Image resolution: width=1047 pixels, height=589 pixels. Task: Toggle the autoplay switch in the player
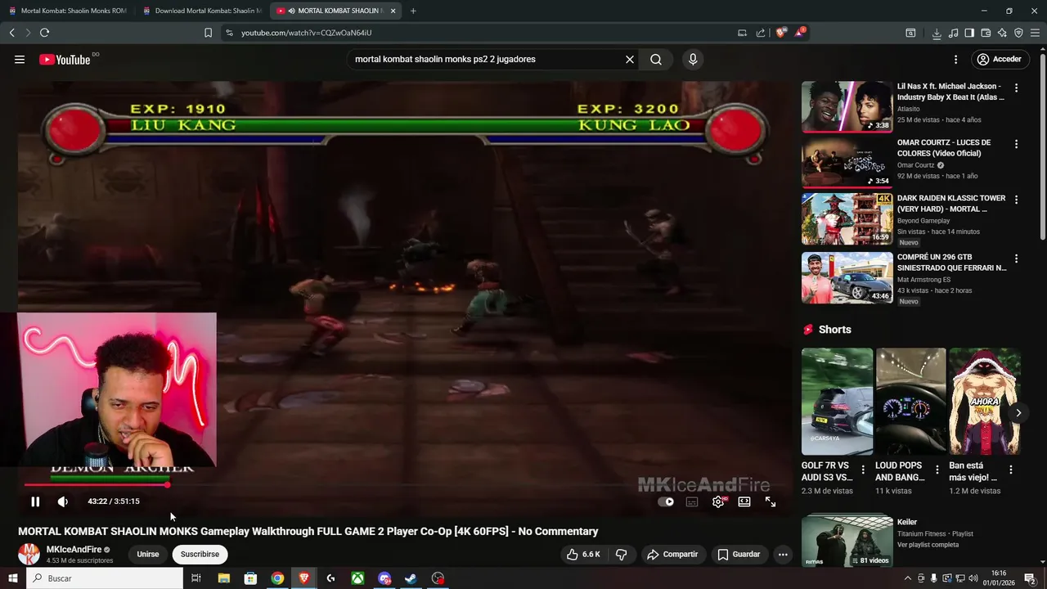point(667,501)
